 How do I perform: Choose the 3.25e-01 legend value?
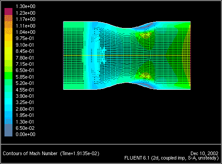25,102
